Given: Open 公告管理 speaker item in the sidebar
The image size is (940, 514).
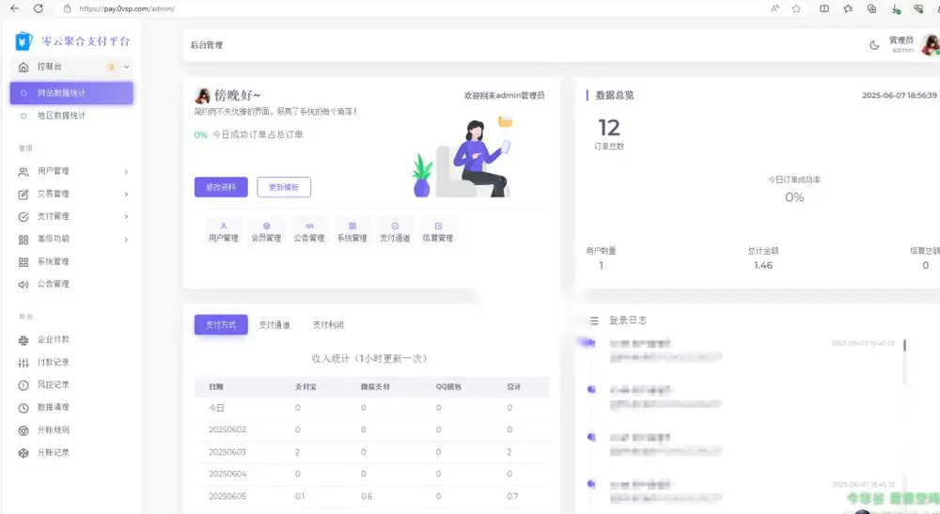Looking at the screenshot, I should coord(53,284).
